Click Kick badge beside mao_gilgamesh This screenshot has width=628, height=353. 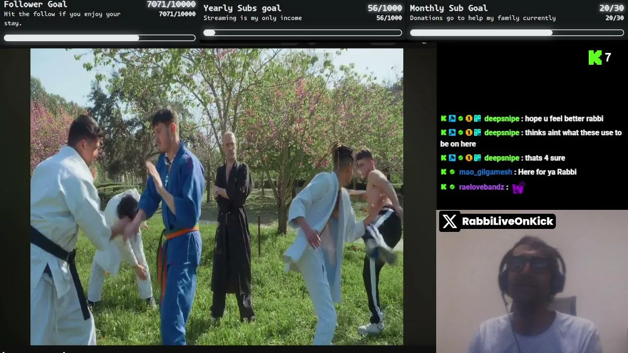(x=444, y=172)
